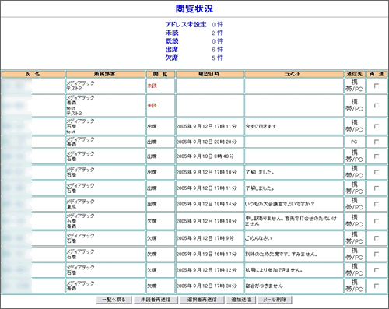This screenshot has width=389, height=309.
Task: Check the box in the 9月13日 8時48分 row
Action: pyautogui.click(x=377, y=156)
